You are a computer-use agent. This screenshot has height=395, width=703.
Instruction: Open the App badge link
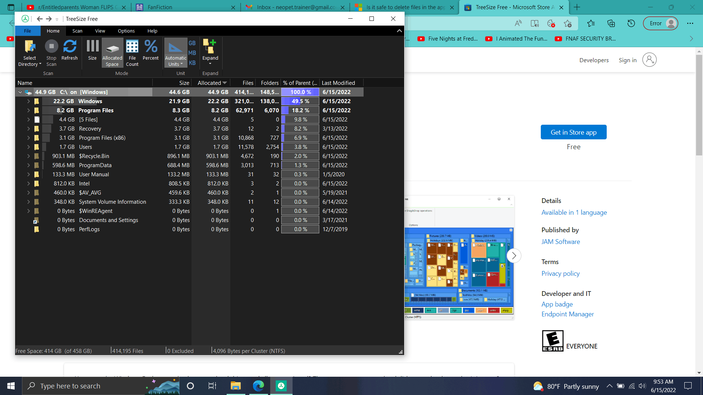coord(557,304)
